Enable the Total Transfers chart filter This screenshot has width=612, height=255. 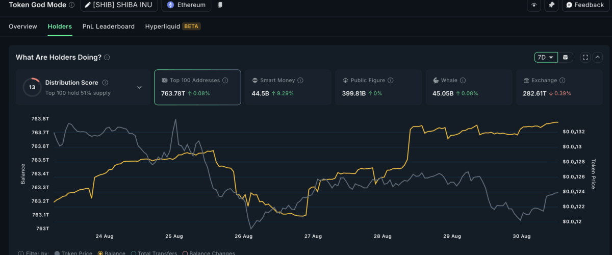[x=133, y=253]
